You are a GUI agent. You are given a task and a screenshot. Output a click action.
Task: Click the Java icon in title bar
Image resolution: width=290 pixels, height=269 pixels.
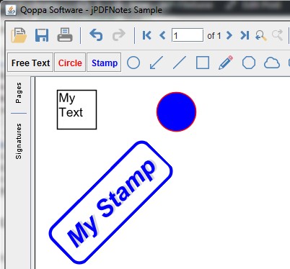point(11,10)
